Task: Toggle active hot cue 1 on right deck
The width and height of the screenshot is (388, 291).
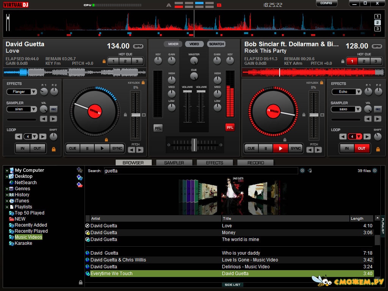Action: tap(352, 61)
